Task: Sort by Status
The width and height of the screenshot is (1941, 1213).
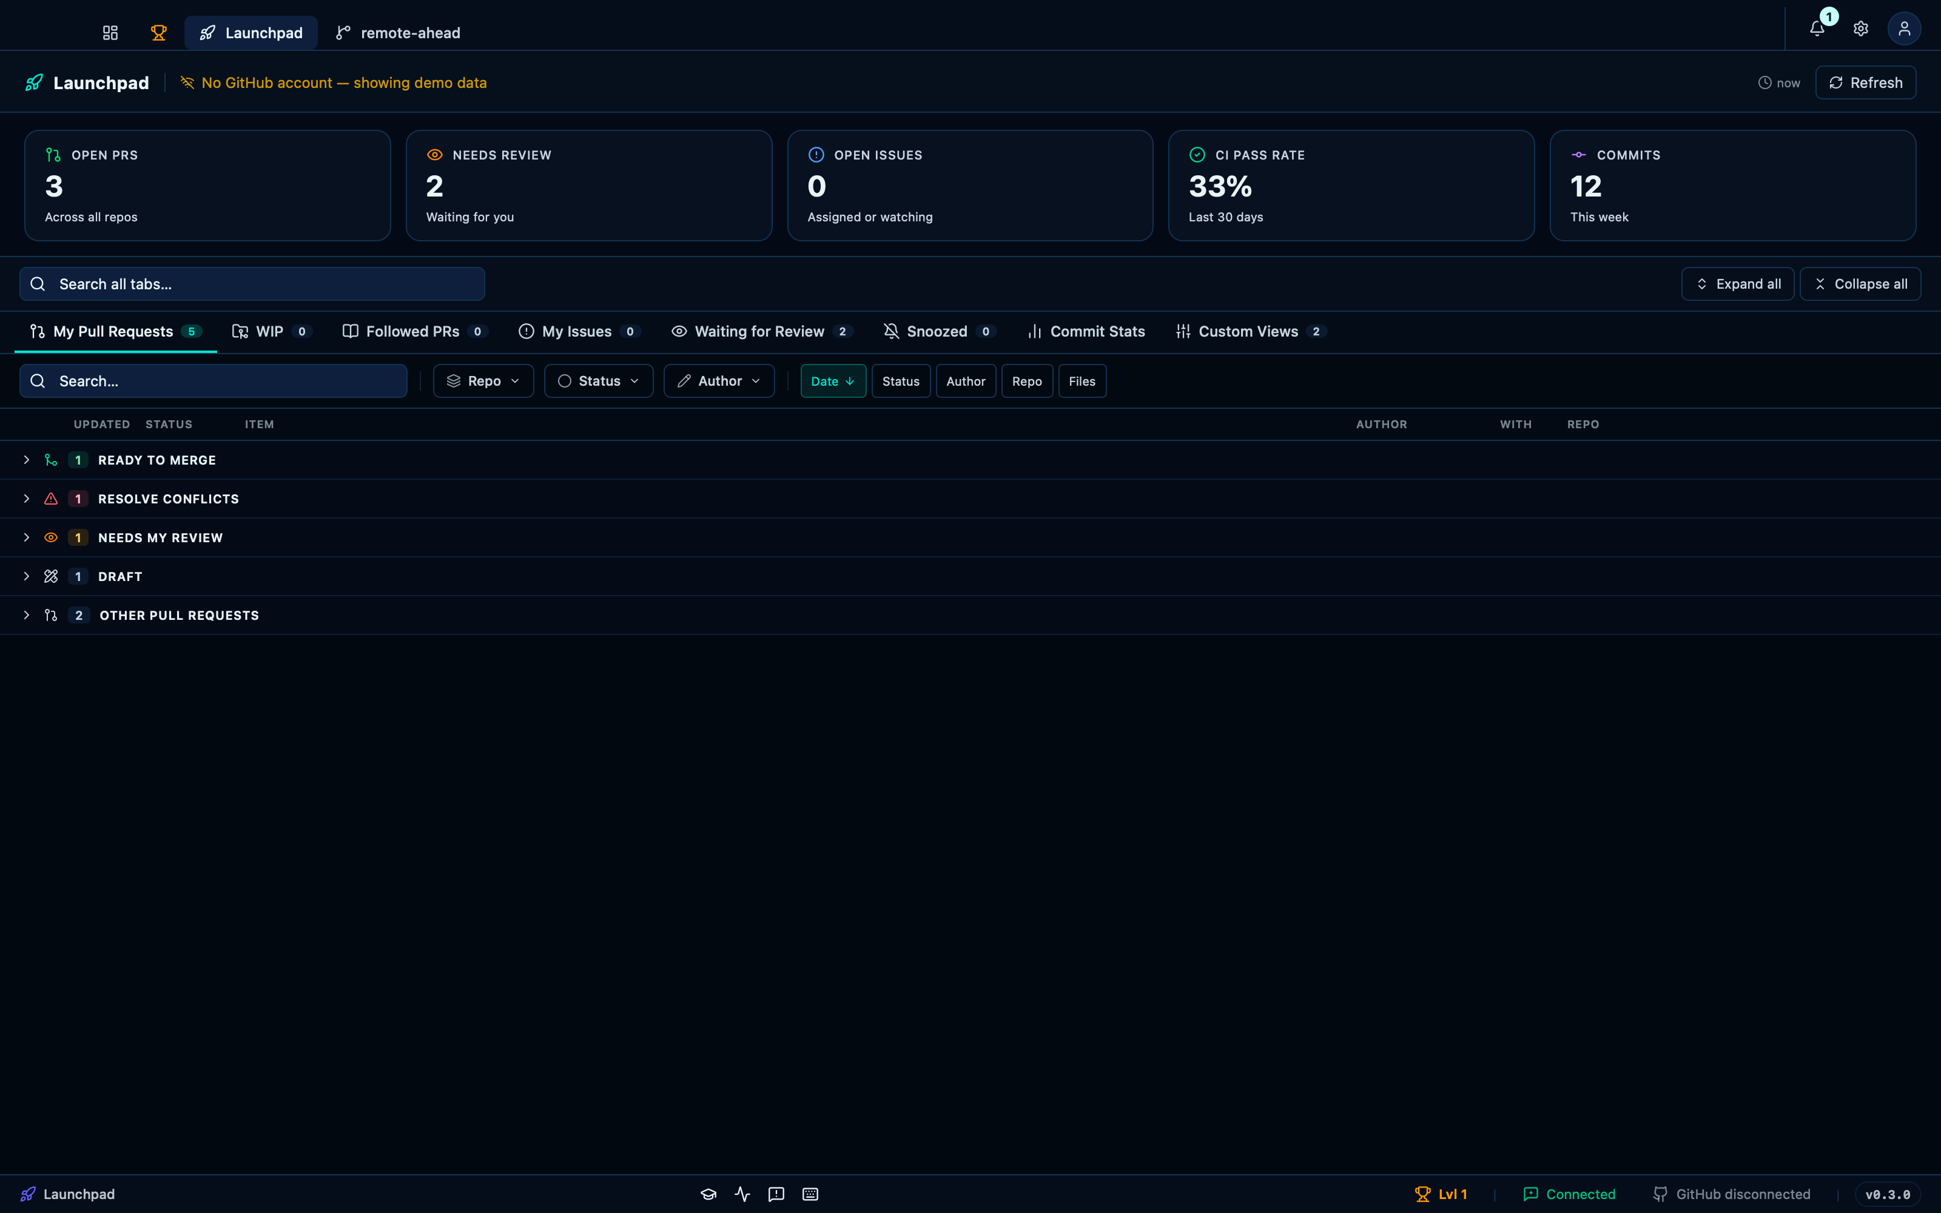Action: point(901,381)
